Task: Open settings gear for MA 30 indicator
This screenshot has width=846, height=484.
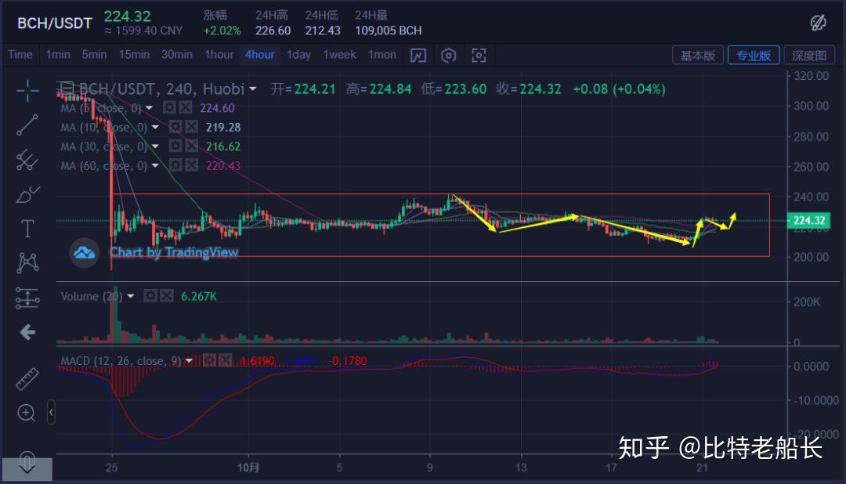Action: tap(175, 146)
